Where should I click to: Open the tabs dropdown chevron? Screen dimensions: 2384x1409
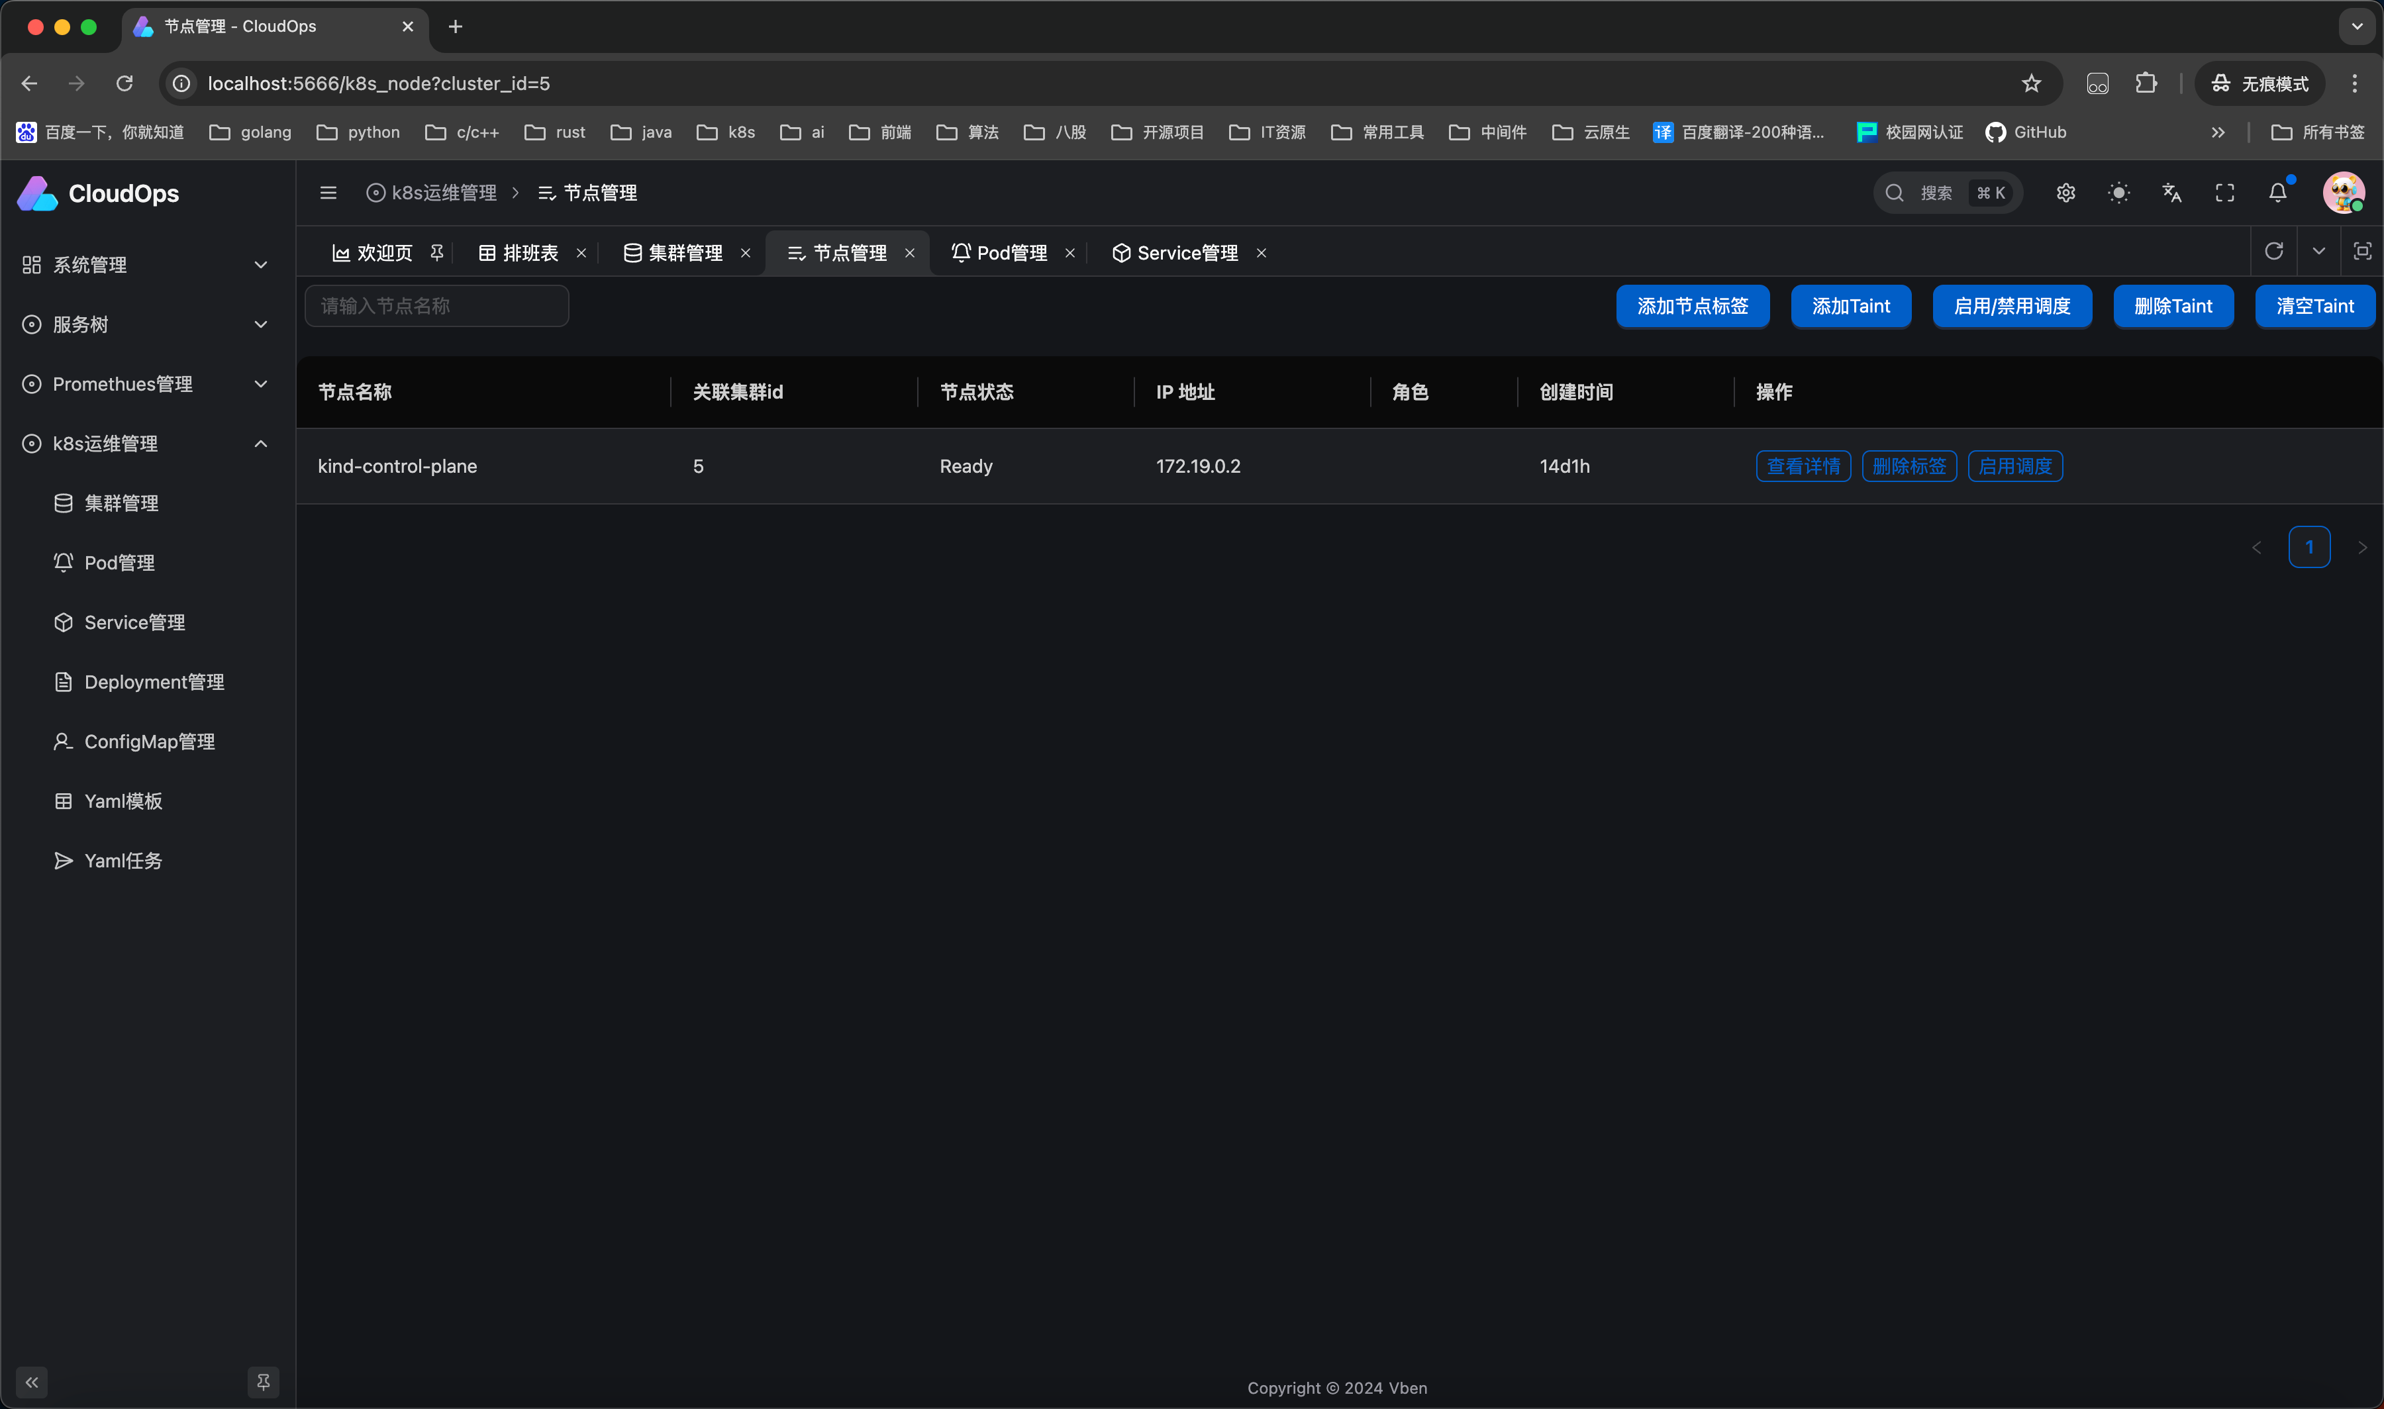(x=2320, y=251)
